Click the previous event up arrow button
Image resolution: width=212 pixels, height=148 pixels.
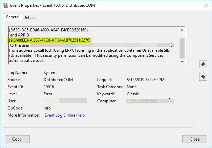tap(203, 64)
